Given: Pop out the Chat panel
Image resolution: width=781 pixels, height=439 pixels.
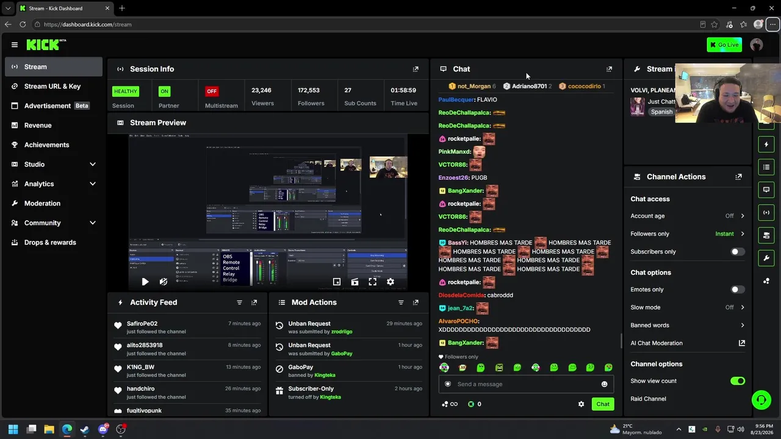Looking at the screenshot, I should pos(609,69).
